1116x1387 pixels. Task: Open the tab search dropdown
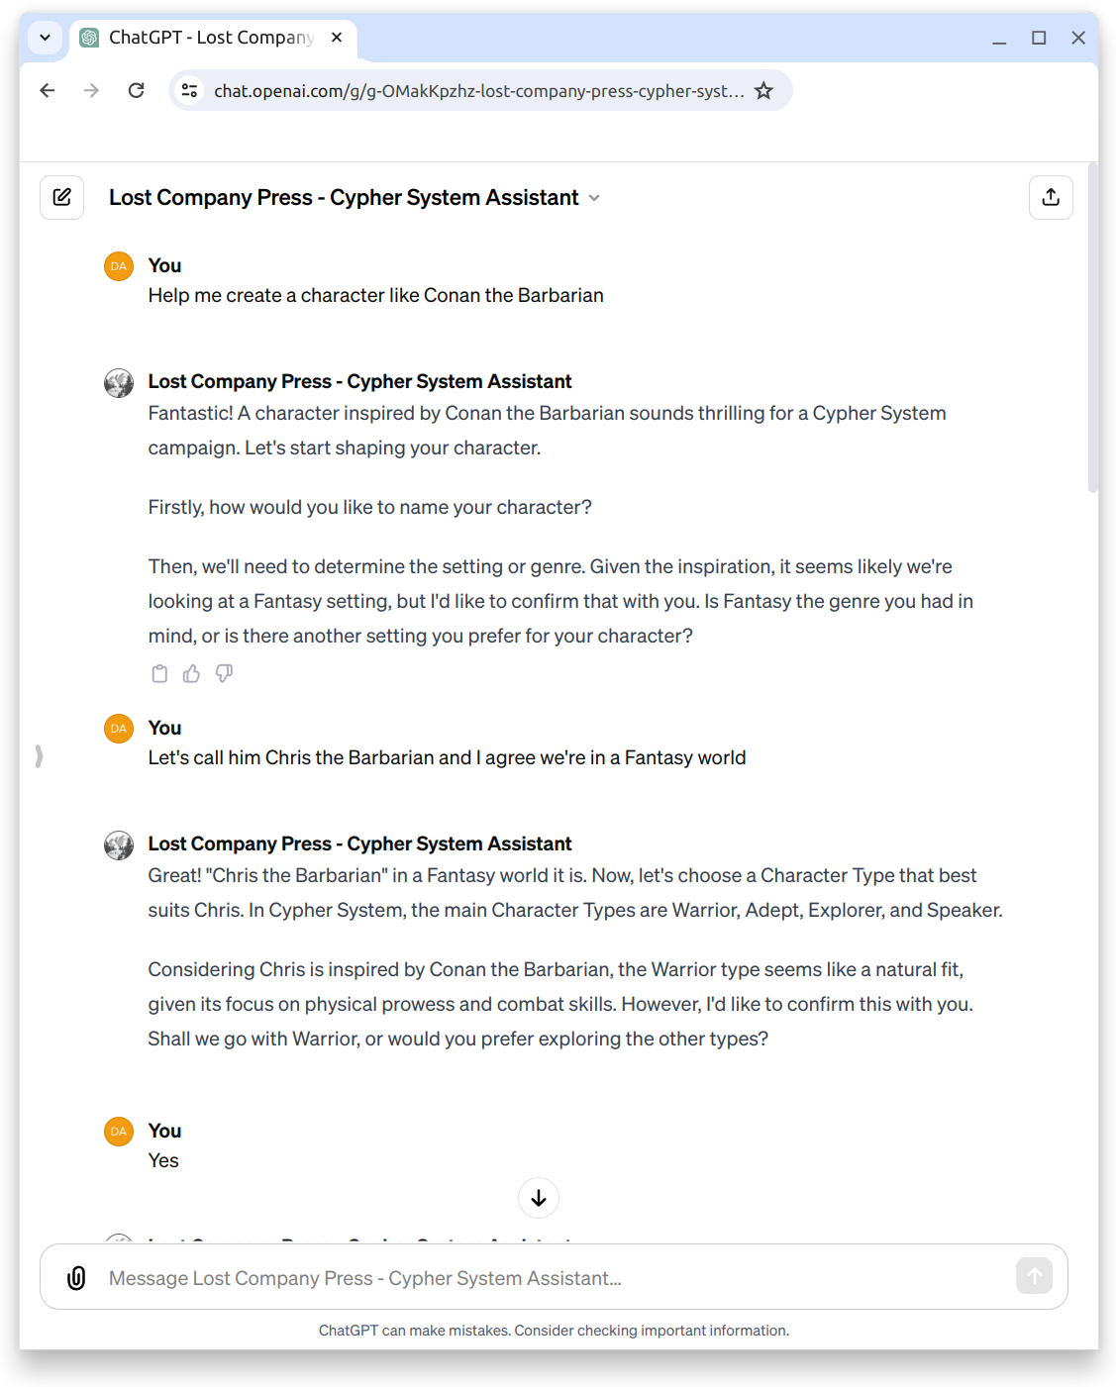45,38
